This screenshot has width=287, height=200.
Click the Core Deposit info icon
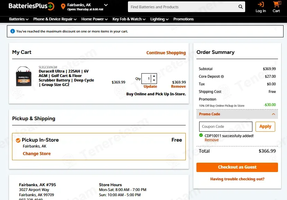[x=222, y=77]
